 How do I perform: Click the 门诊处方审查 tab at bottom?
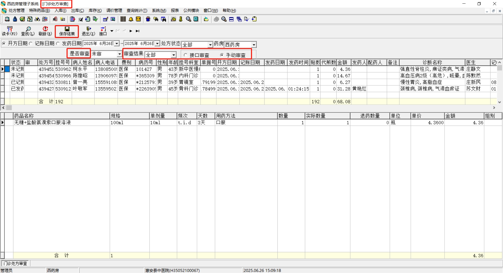point(15,263)
